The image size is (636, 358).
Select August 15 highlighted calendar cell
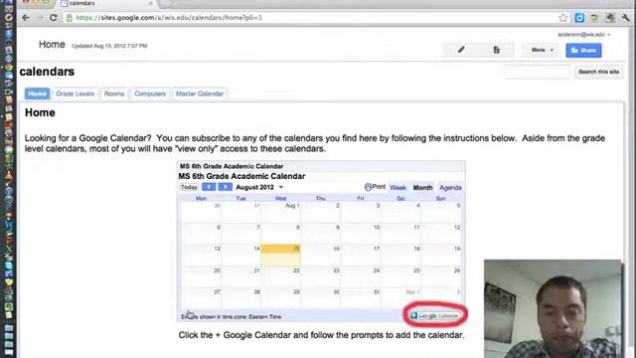[x=280, y=255]
